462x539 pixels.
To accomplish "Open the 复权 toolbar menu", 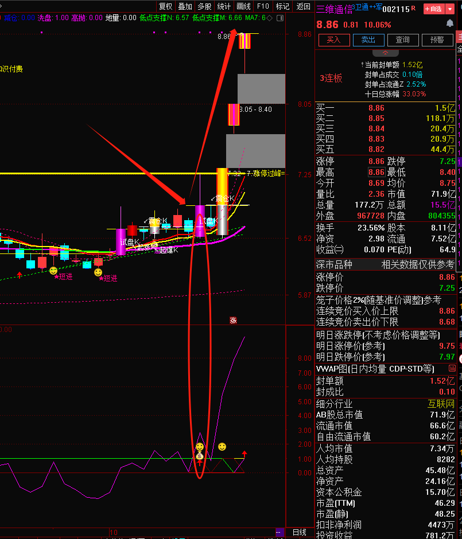I will pos(165,6).
